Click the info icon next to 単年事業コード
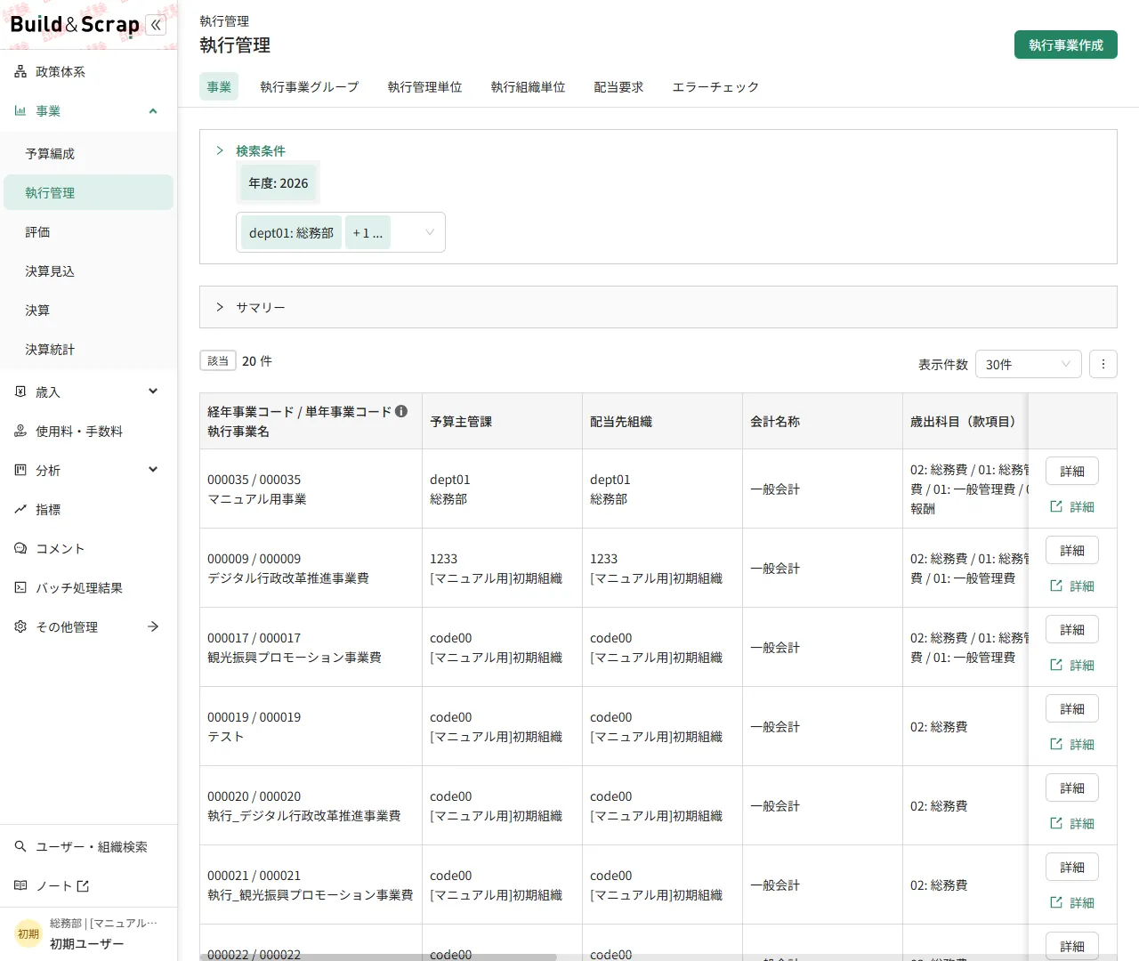1139x961 pixels. (x=401, y=411)
